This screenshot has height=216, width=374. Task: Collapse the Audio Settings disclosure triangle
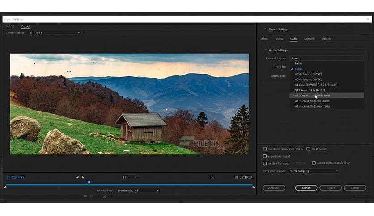pyautogui.click(x=265, y=50)
